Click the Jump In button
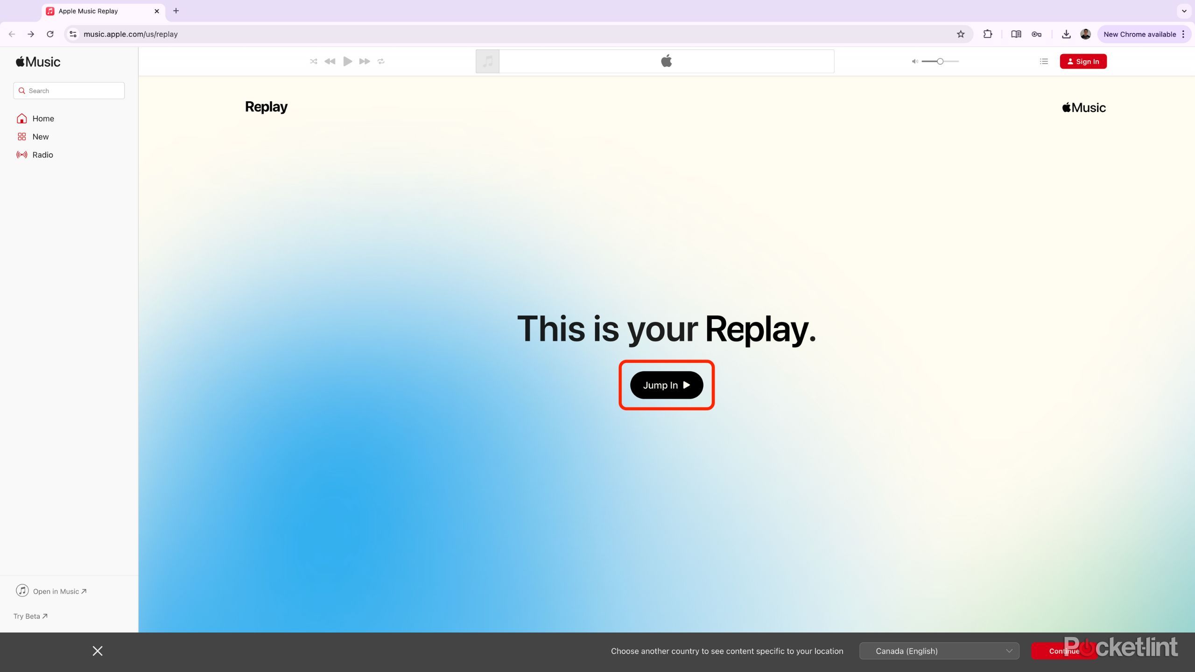The image size is (1195, 672). [x=666, y=385]
